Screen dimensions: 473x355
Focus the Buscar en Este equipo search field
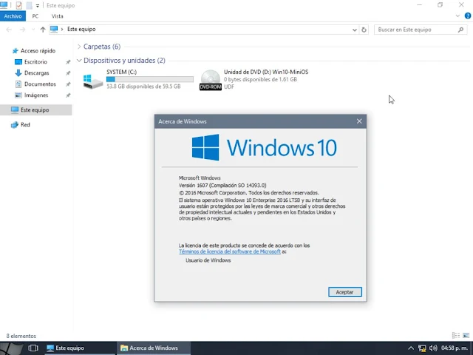[x=421, y=30]
